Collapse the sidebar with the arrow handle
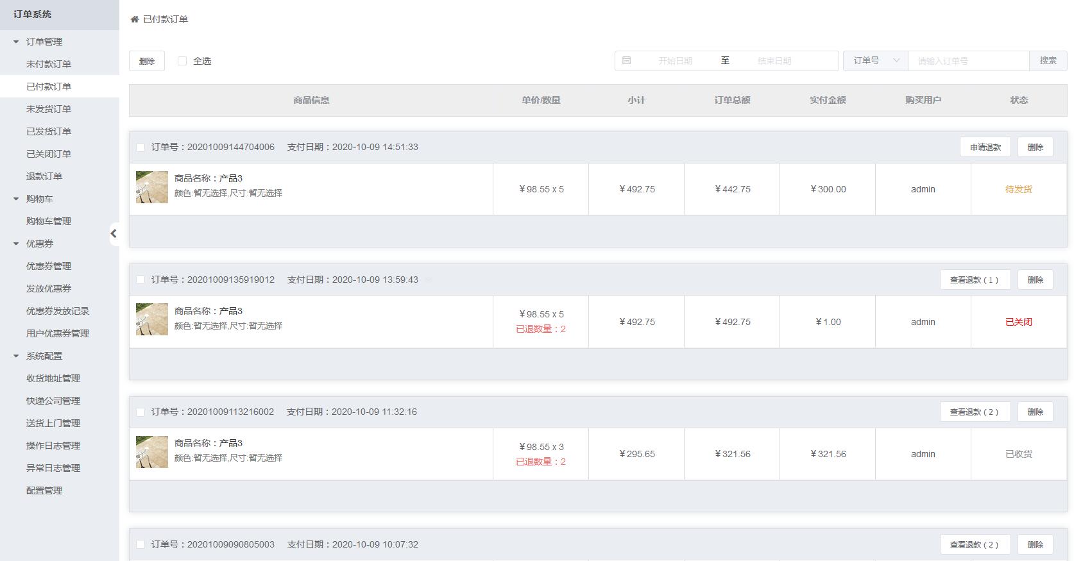Screen dimensions: 1074x561 click(114, 233)
